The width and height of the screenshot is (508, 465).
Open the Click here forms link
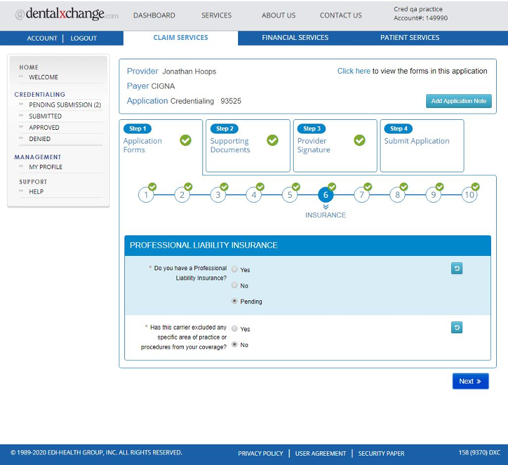[x=354, y=71]
